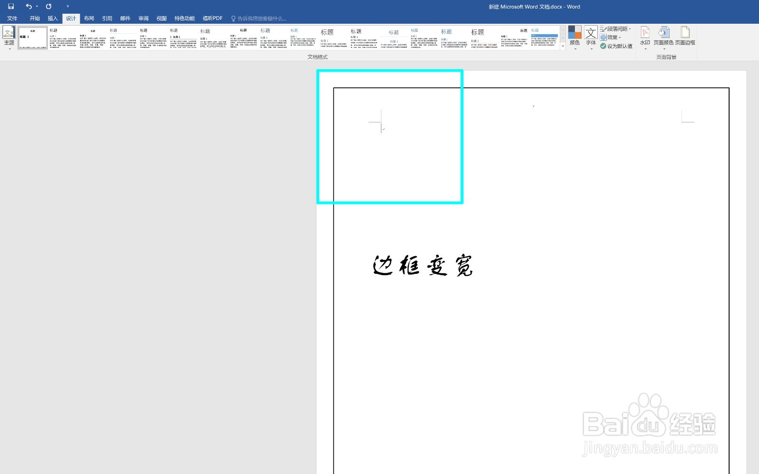Open the 福昕PDF tab
This screenshot has height=474, width=759.
coord(213,19)
